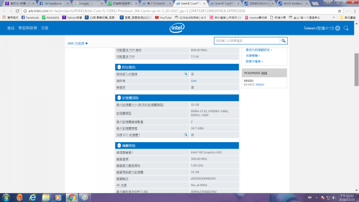This screenshot has height=202, width=359.
Task: Click first link in right sidebar
Action: 259,50
